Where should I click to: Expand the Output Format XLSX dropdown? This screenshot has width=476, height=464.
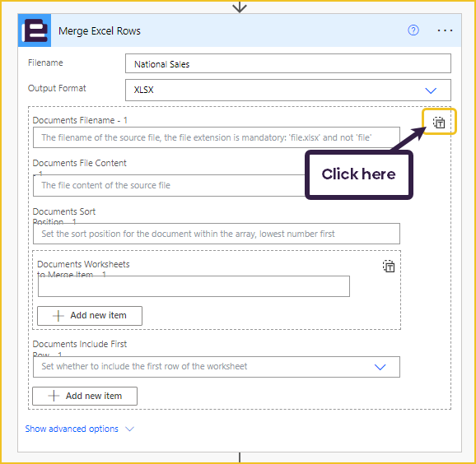[x=287, y=90]
